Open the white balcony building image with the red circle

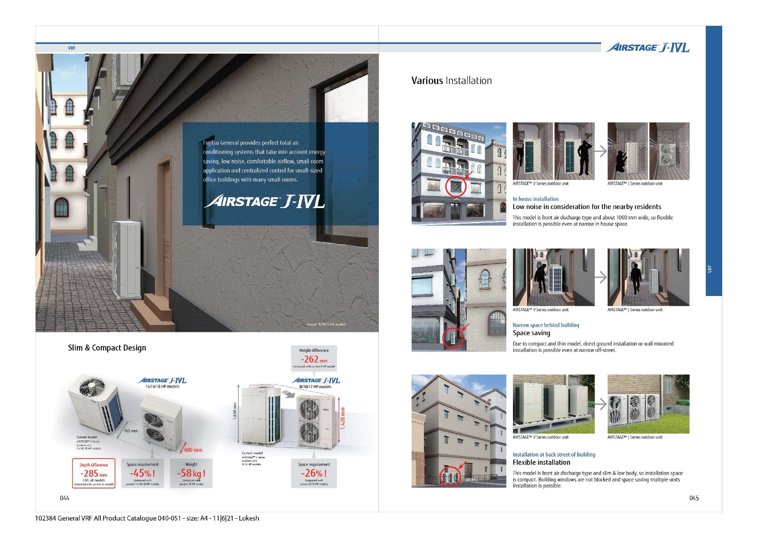tap(459, 174)
